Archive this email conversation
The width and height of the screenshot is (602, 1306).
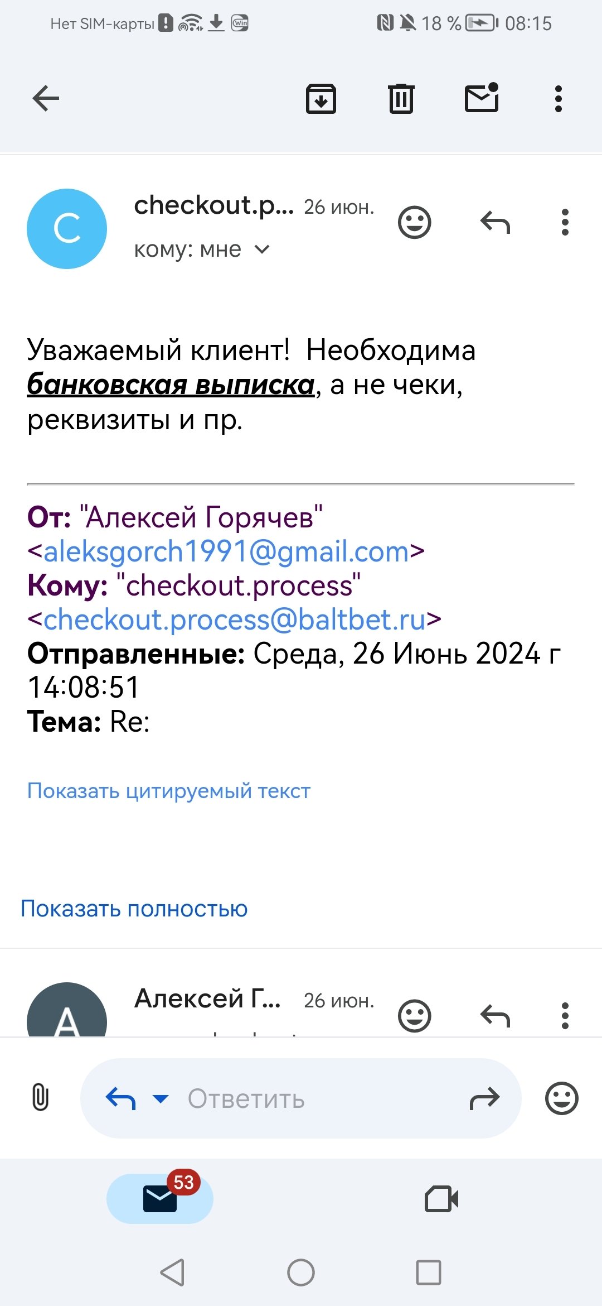(x=321, y=99)
